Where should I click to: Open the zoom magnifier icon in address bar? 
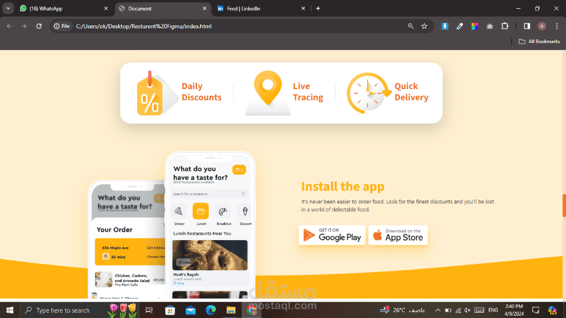[411, 26]
